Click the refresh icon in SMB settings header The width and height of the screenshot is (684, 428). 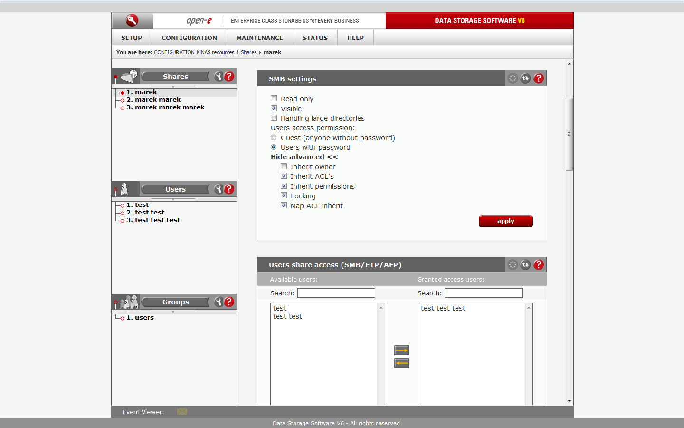click(525, 78)
